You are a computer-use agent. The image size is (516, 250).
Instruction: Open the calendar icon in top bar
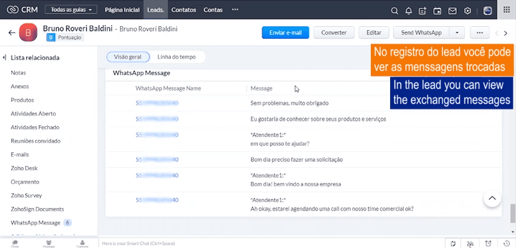[438, 11]
